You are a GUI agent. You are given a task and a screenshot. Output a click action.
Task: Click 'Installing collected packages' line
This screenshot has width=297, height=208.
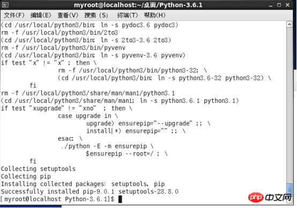[83, 184]
